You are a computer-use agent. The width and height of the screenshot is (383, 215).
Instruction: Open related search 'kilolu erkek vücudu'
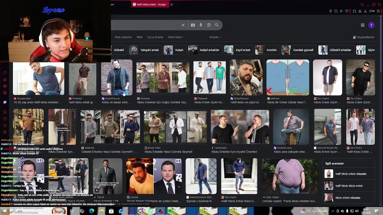pyautogui.click(x=349, y=198)
